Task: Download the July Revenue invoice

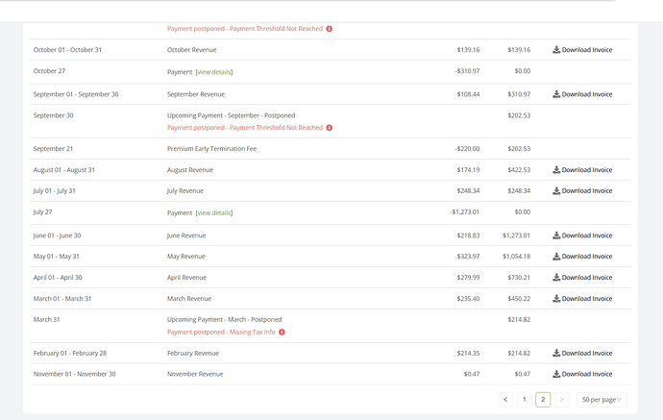Action: (582, 191)
